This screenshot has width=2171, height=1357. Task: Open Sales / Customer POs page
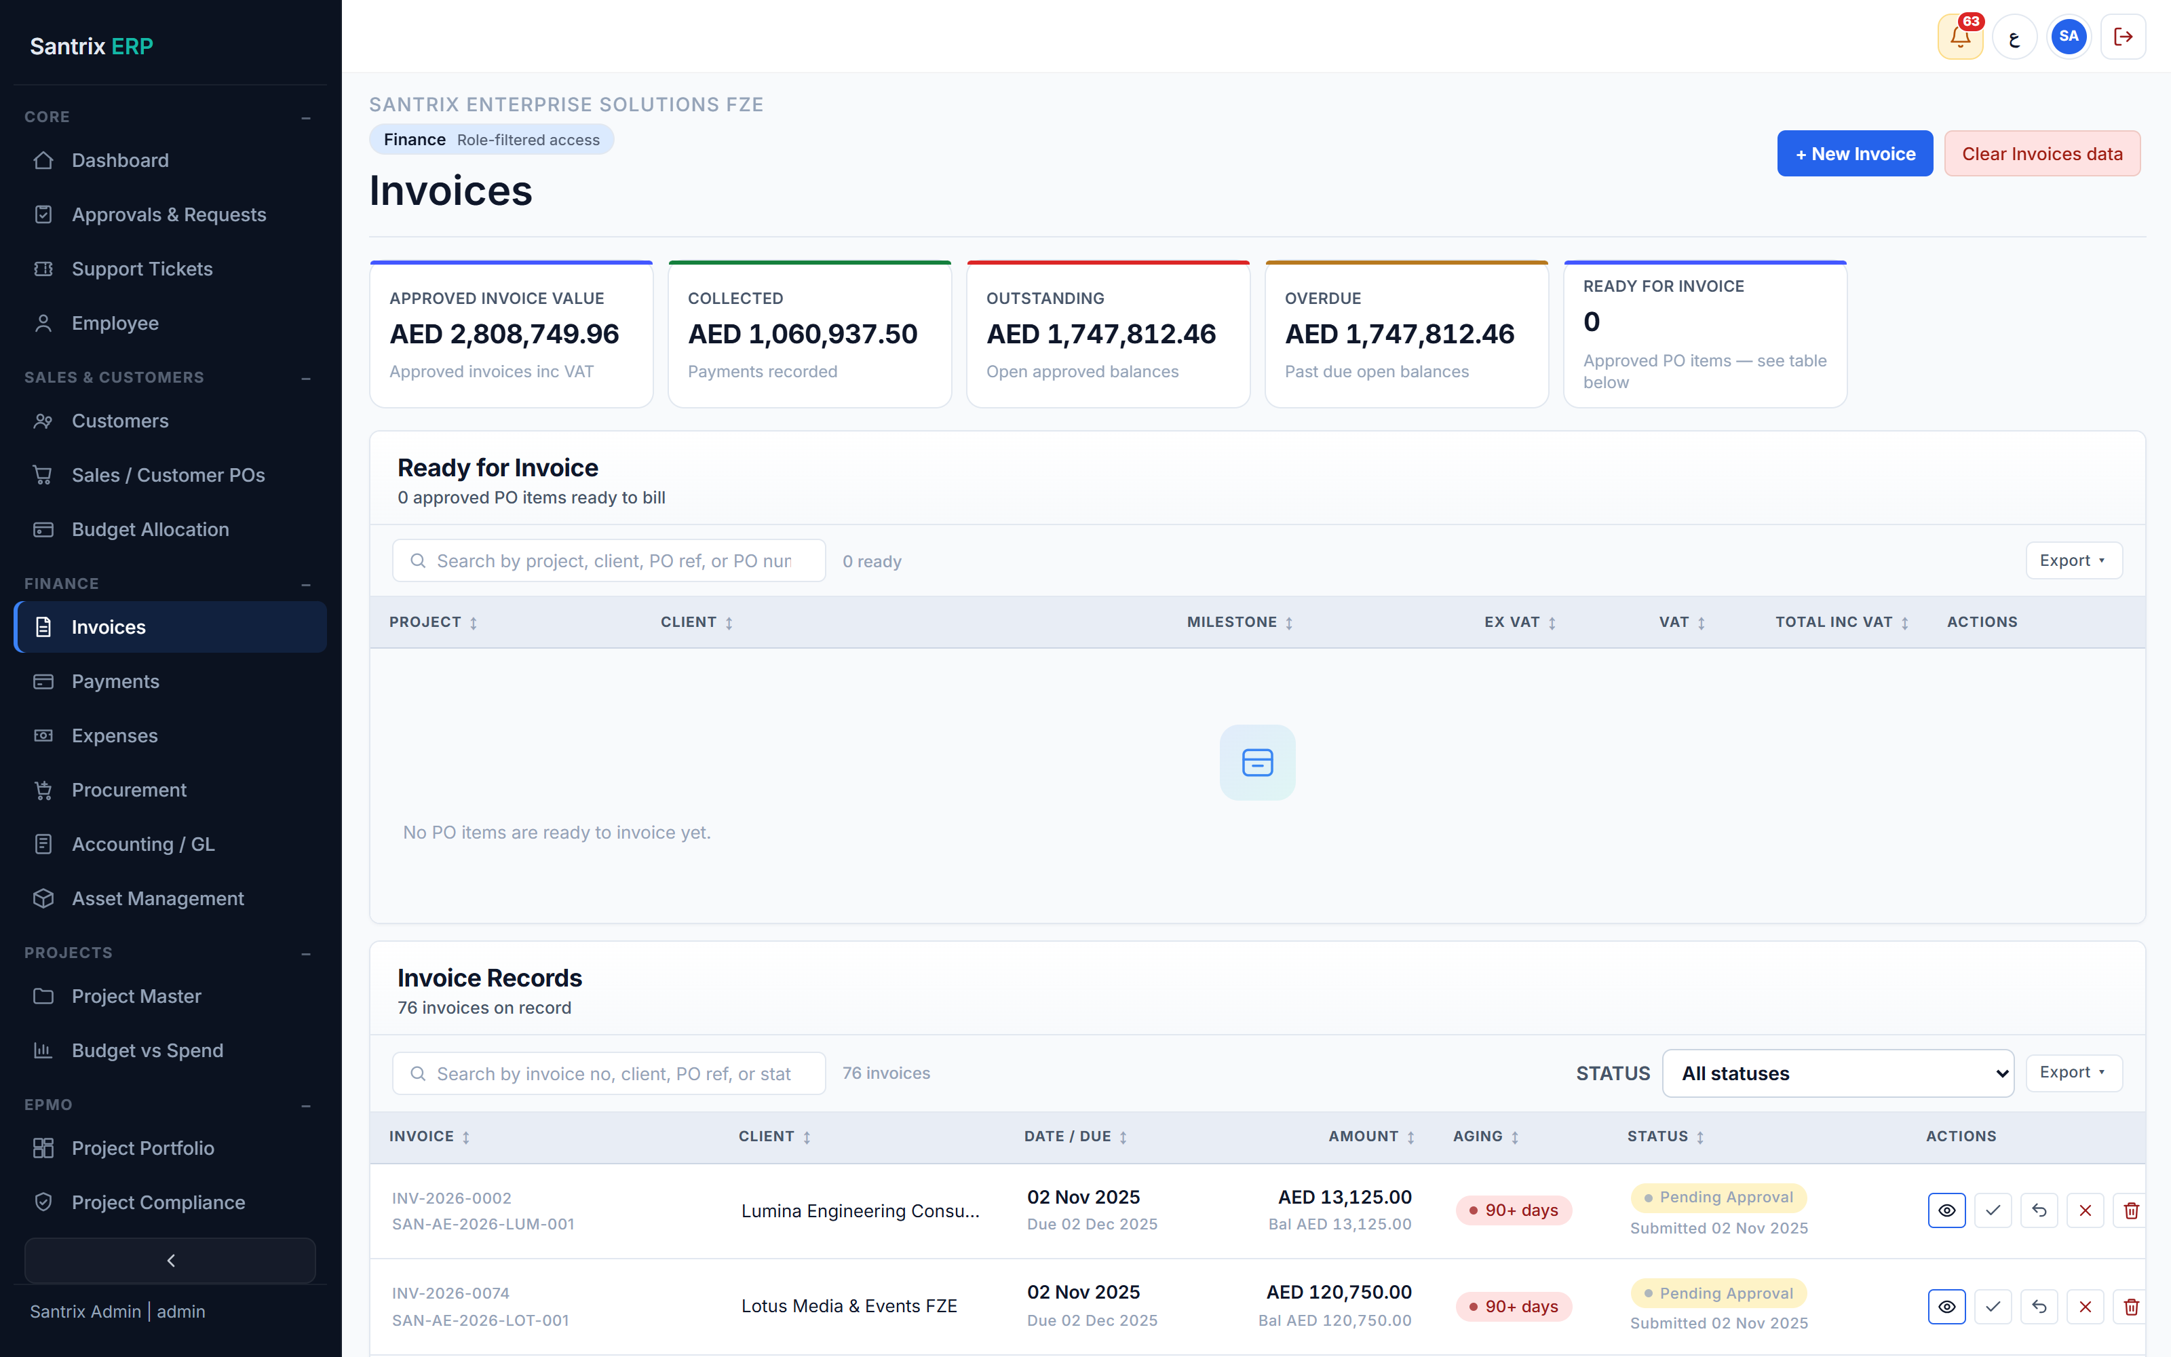pos(170,476)
